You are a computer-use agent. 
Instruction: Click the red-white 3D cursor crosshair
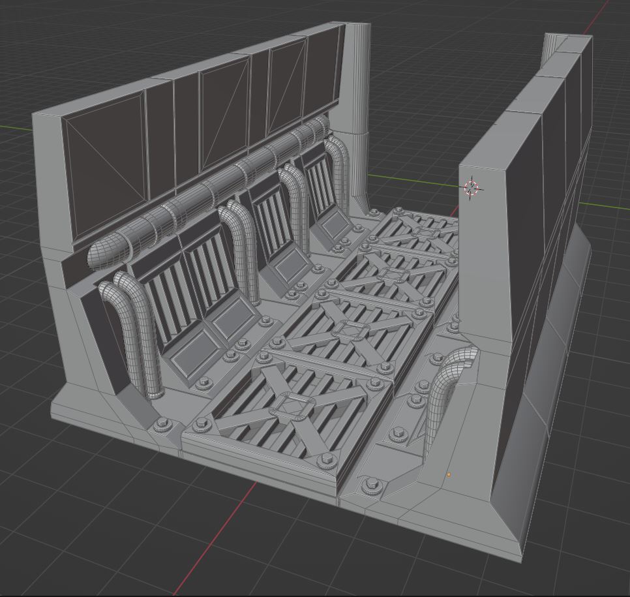(472, 188)
